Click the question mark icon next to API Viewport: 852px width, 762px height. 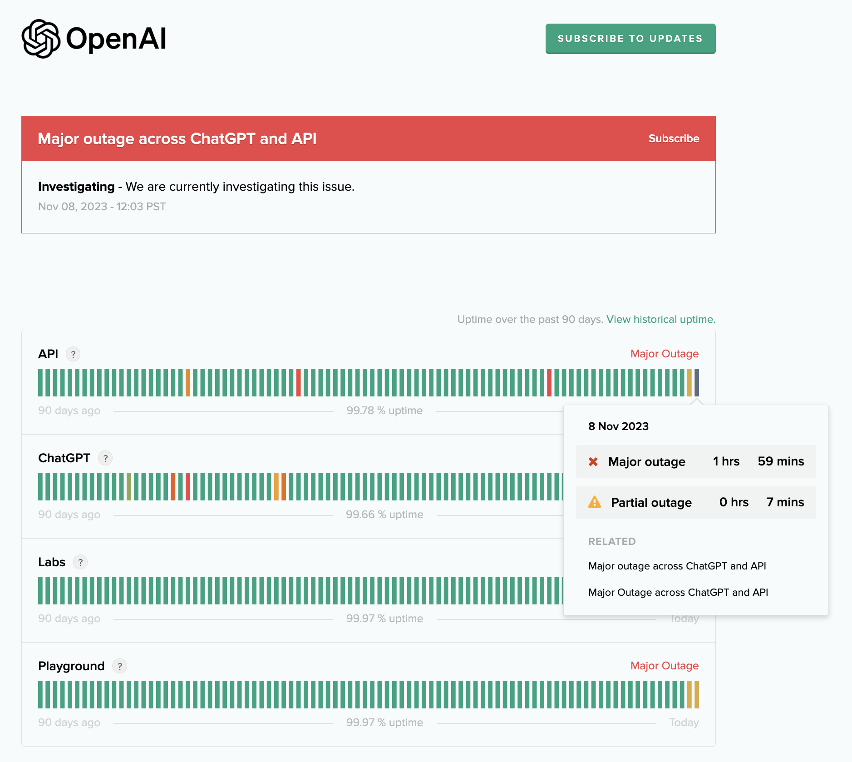pyautogui.click(x=73, y=354)
